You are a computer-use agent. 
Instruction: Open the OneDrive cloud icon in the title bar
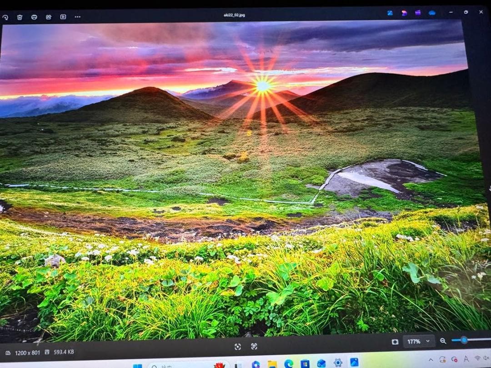432,13
